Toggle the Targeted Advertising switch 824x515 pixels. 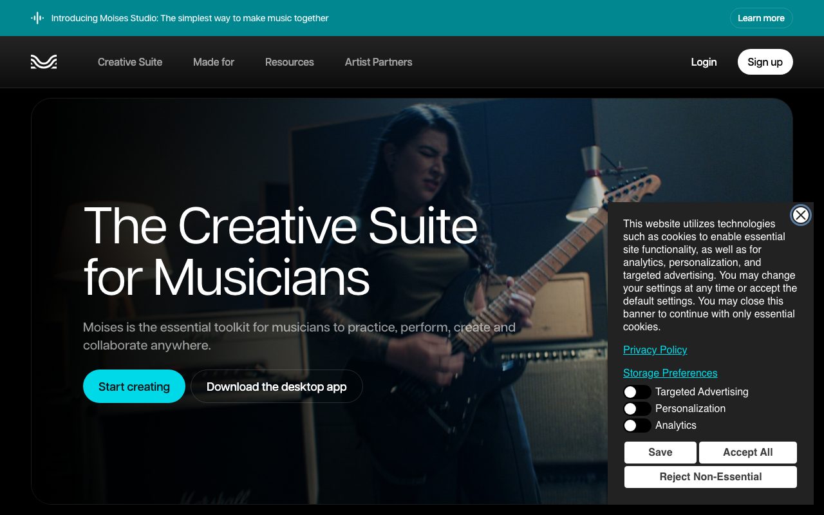637,392
